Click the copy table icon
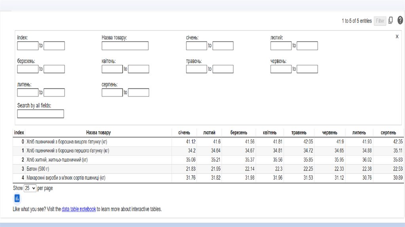Image resolution: width=405 pixels, height=227 pixels. (x=391, y=21)
